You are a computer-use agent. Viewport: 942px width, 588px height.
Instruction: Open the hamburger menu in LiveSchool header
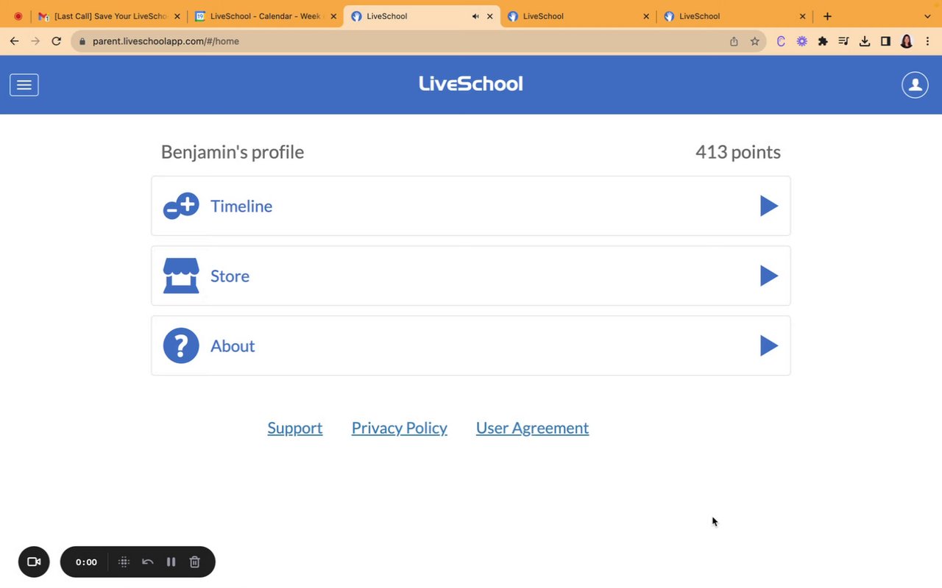point(24,85)
